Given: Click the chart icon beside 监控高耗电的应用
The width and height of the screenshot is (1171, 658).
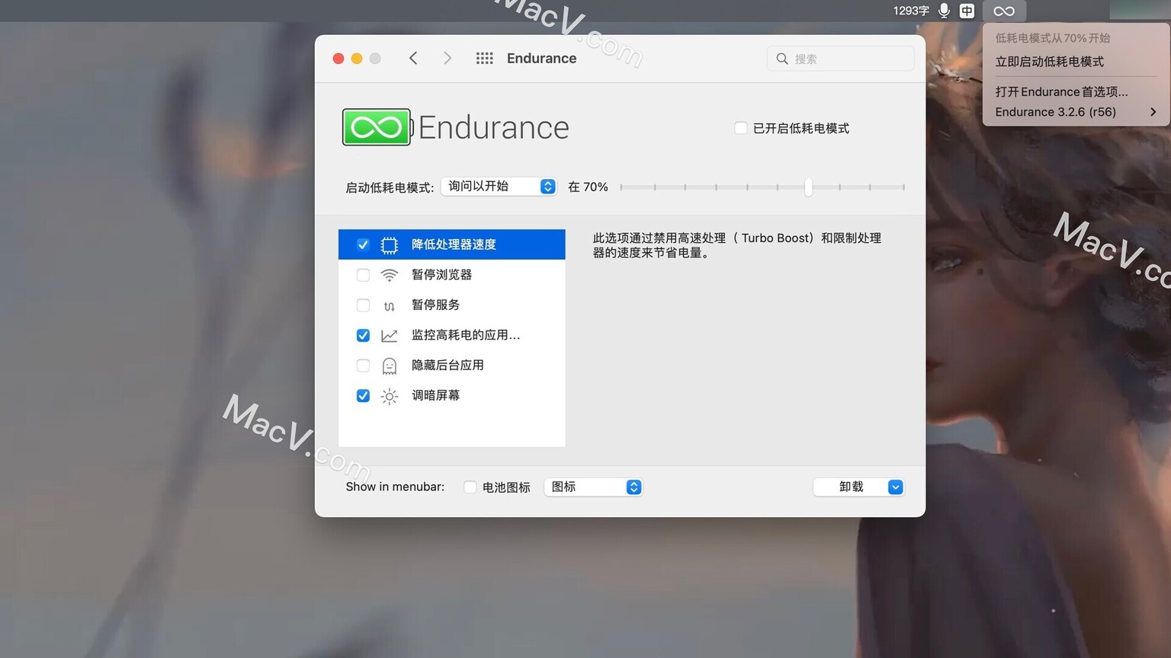Looking at the screenshot, I should (x=389, y=336).
